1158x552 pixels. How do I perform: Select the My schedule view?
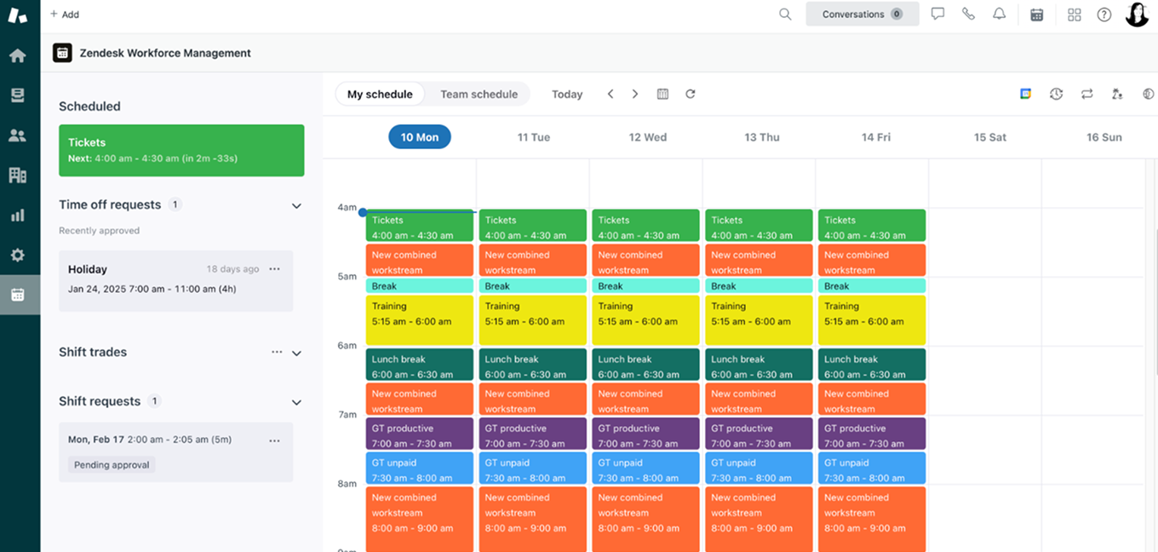380,94
